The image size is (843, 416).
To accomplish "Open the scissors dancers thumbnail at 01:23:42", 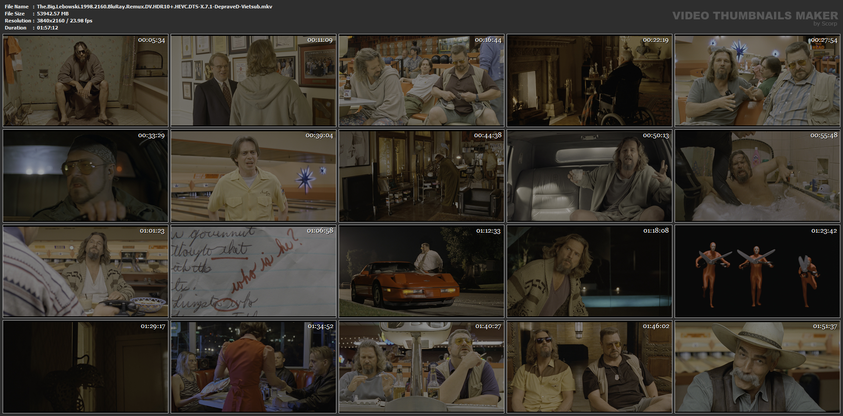I will (757, 271).
